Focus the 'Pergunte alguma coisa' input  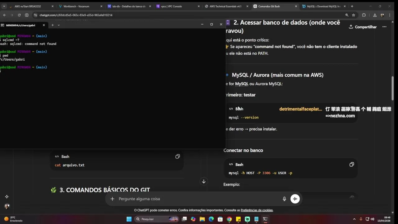pos(199,199)
